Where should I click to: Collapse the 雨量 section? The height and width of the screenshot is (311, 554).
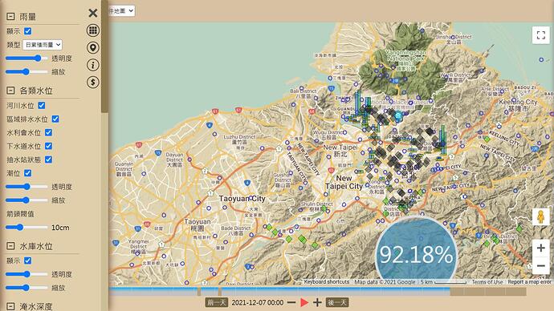(x=10, y=17)
